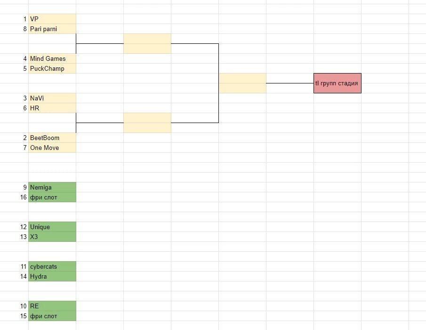Select the BeetBoom cell
This screenshot has height=330, width=426.
click(x=52, y=138)
